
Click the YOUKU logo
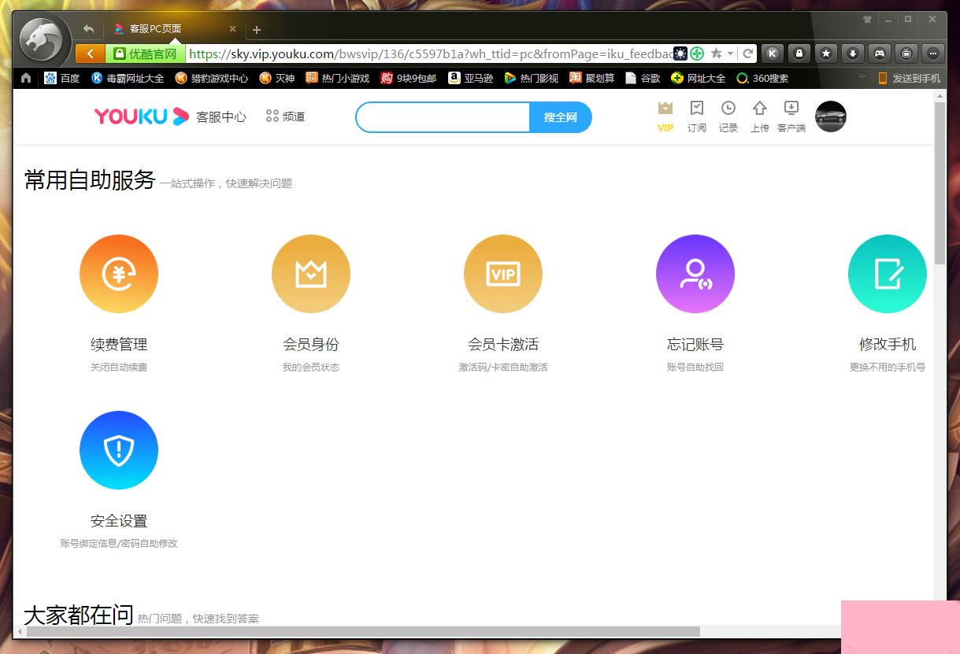pos(142,116)
